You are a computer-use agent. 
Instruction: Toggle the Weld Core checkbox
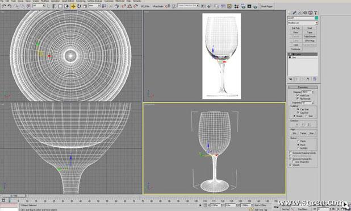[298, 96]
